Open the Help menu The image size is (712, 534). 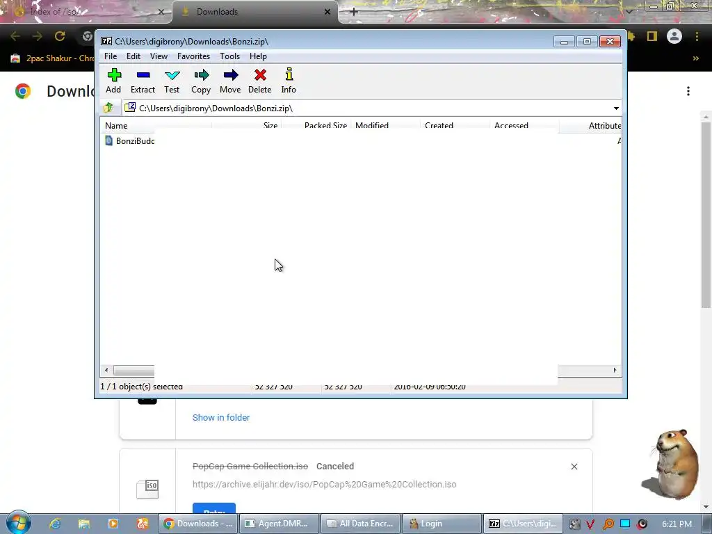click(x=258, y=56)
